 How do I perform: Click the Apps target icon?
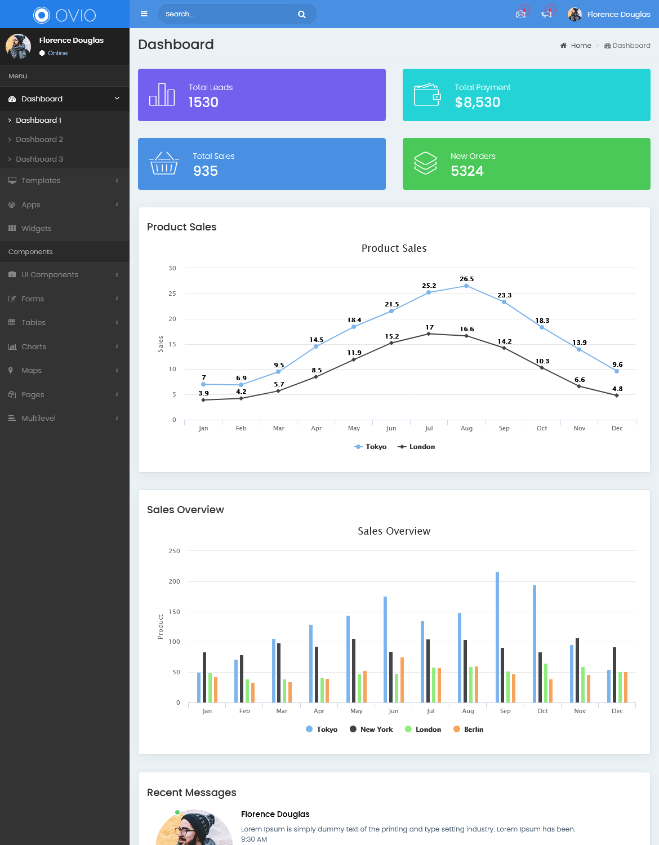tap(12, 204)
